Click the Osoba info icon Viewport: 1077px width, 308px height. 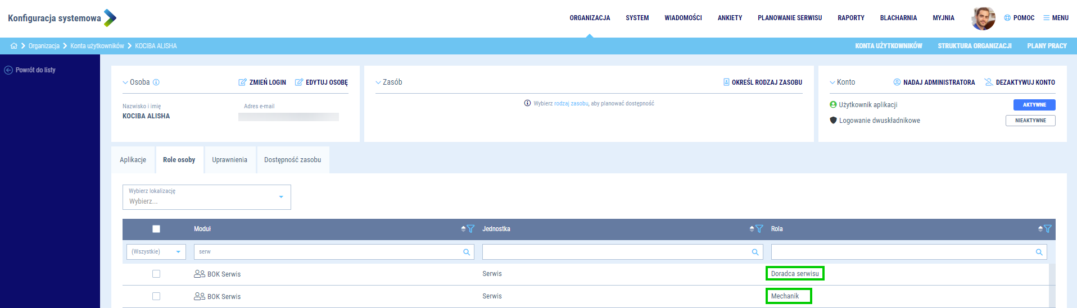[156, 82]
